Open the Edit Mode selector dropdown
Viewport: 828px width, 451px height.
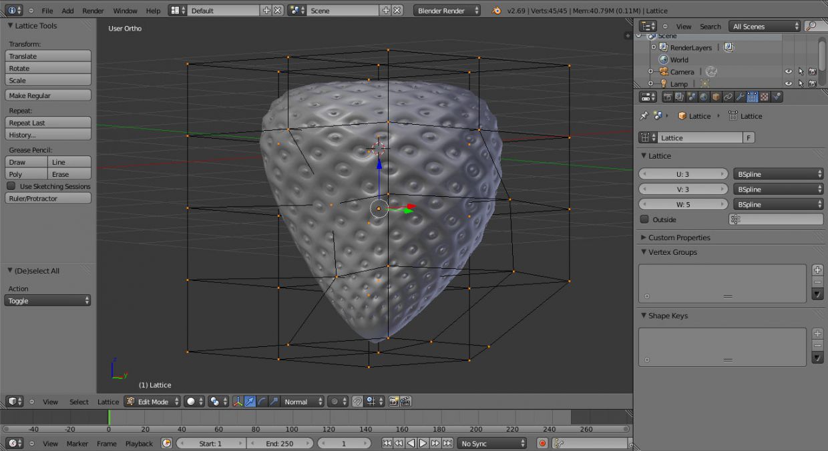(152, 402)
